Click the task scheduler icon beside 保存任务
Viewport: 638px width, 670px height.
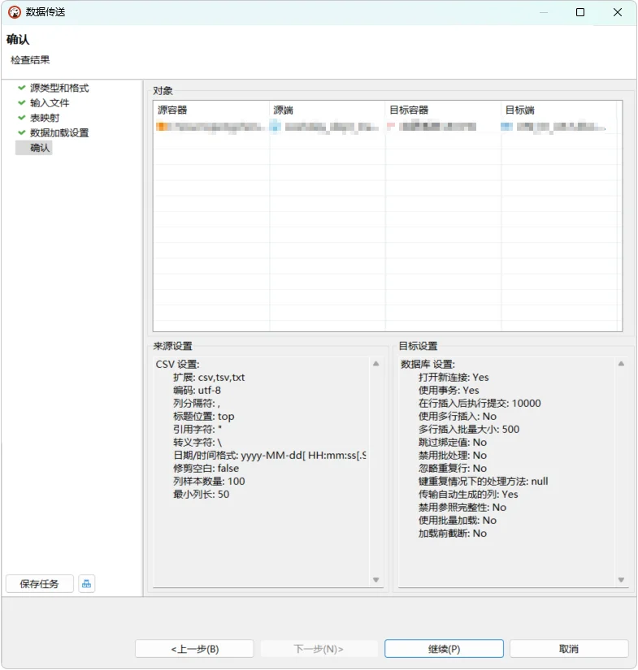(x=86, y=584)
